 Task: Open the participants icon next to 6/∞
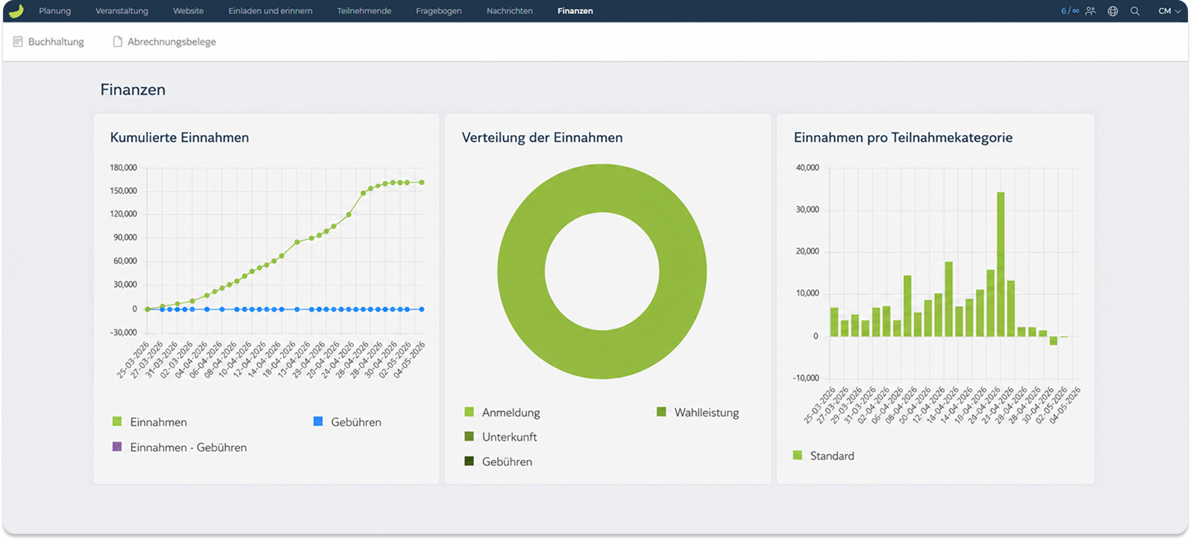tap(1090, 11)
